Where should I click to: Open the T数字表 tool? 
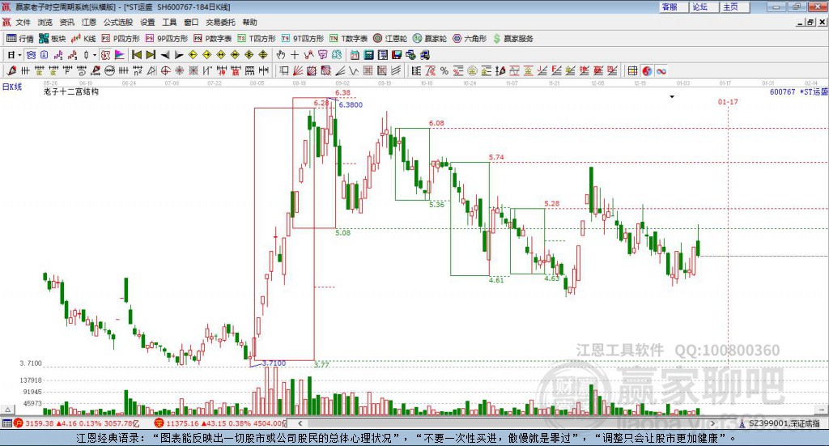348,39
